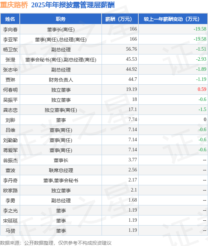The image size is (208, 246).
Task: Select the 财务负责人 position cell
Action: (61, 80)
